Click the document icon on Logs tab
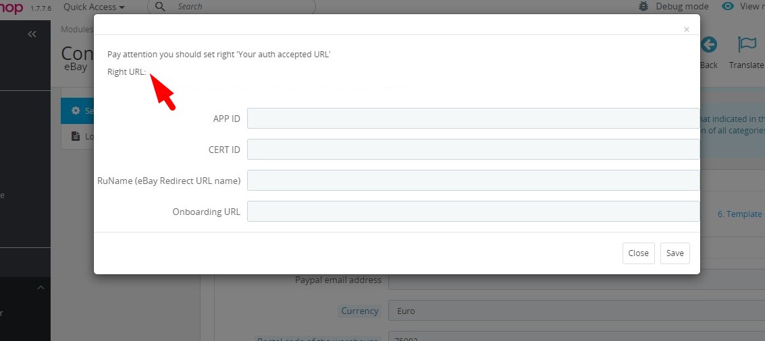Screen dimensions: 765x341 click(x=76, y=136)
